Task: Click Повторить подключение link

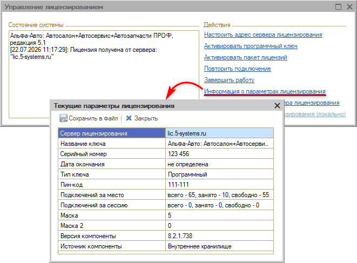Action: click(238, 69)
